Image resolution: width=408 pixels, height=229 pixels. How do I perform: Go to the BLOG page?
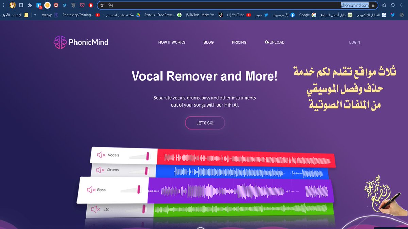point(208,42)
